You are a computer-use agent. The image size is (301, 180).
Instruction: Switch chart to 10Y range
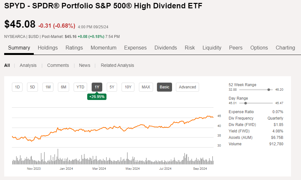tap(128, 87)
